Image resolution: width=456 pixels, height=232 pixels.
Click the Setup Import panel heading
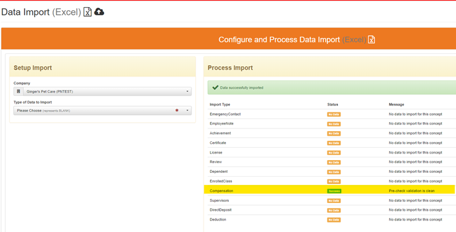(x=33, y=68)
